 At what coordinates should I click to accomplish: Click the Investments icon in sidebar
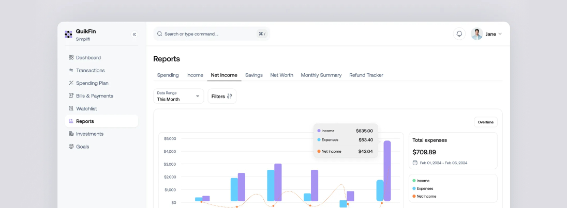click(x=71, y=134)
